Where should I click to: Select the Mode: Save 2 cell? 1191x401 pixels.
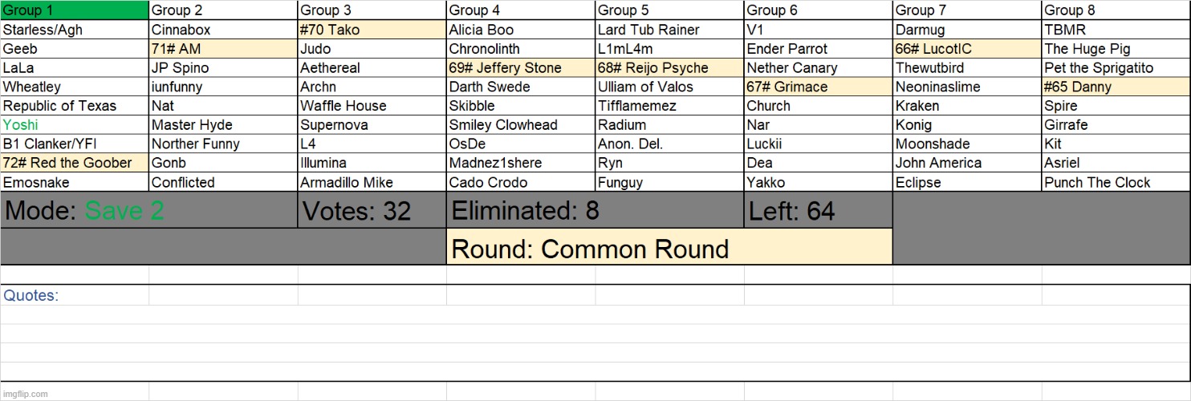point(149,210)
